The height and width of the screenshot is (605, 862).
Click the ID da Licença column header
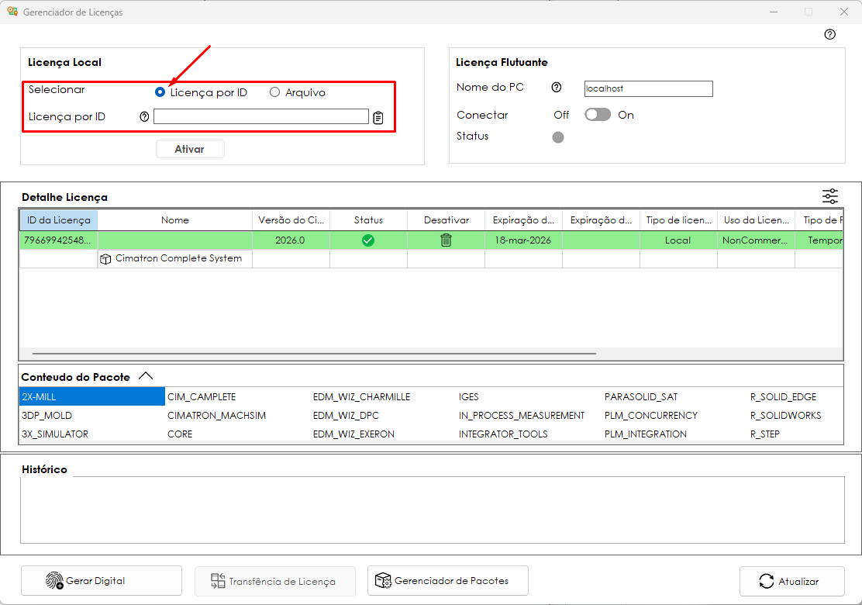tap(59, 220)
